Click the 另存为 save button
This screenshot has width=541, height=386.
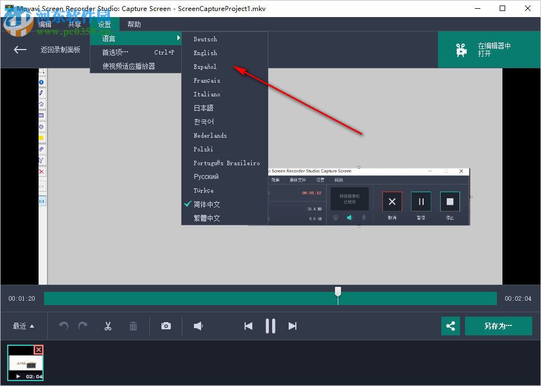pyautogui.click(x=498, y=326)
